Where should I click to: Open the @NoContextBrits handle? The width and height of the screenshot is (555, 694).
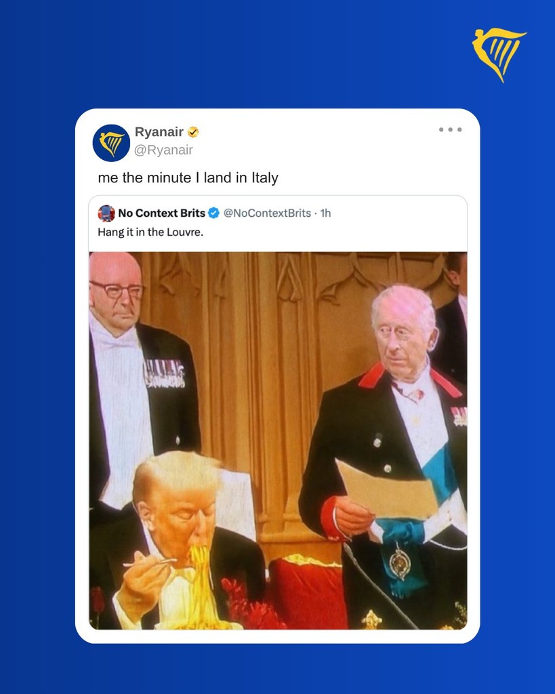267,213
